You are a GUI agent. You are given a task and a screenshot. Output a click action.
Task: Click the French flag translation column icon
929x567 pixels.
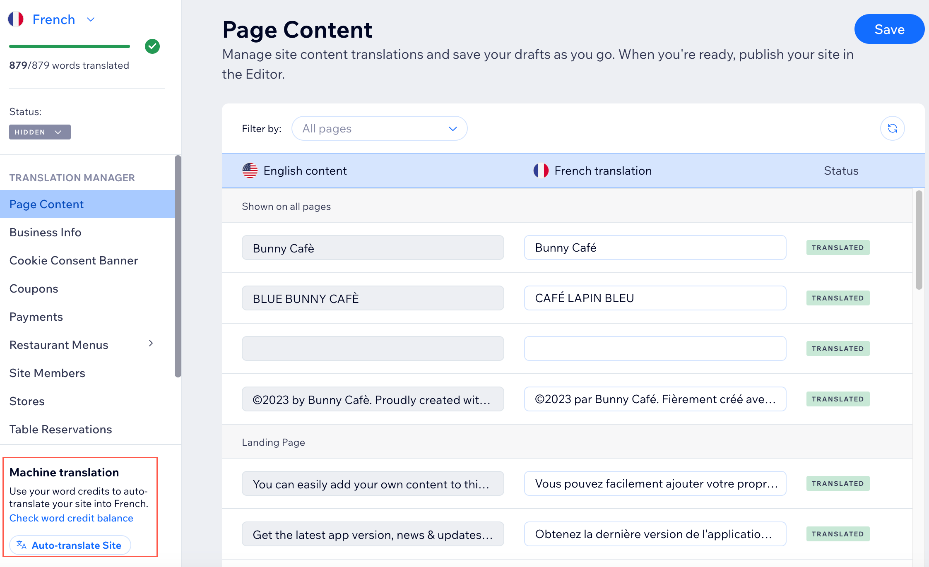542,171
